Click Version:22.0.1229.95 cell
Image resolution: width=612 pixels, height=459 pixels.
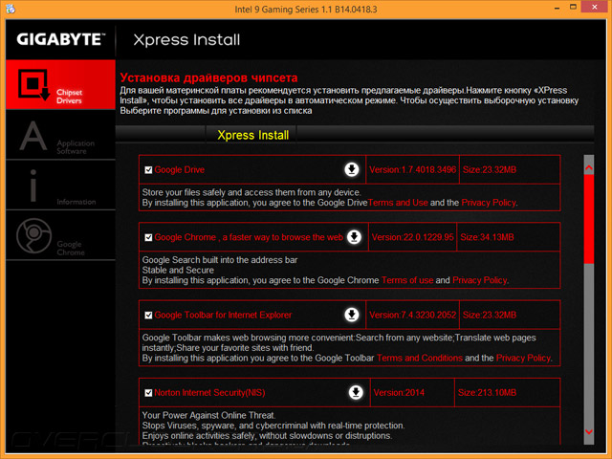pos(412,237)
